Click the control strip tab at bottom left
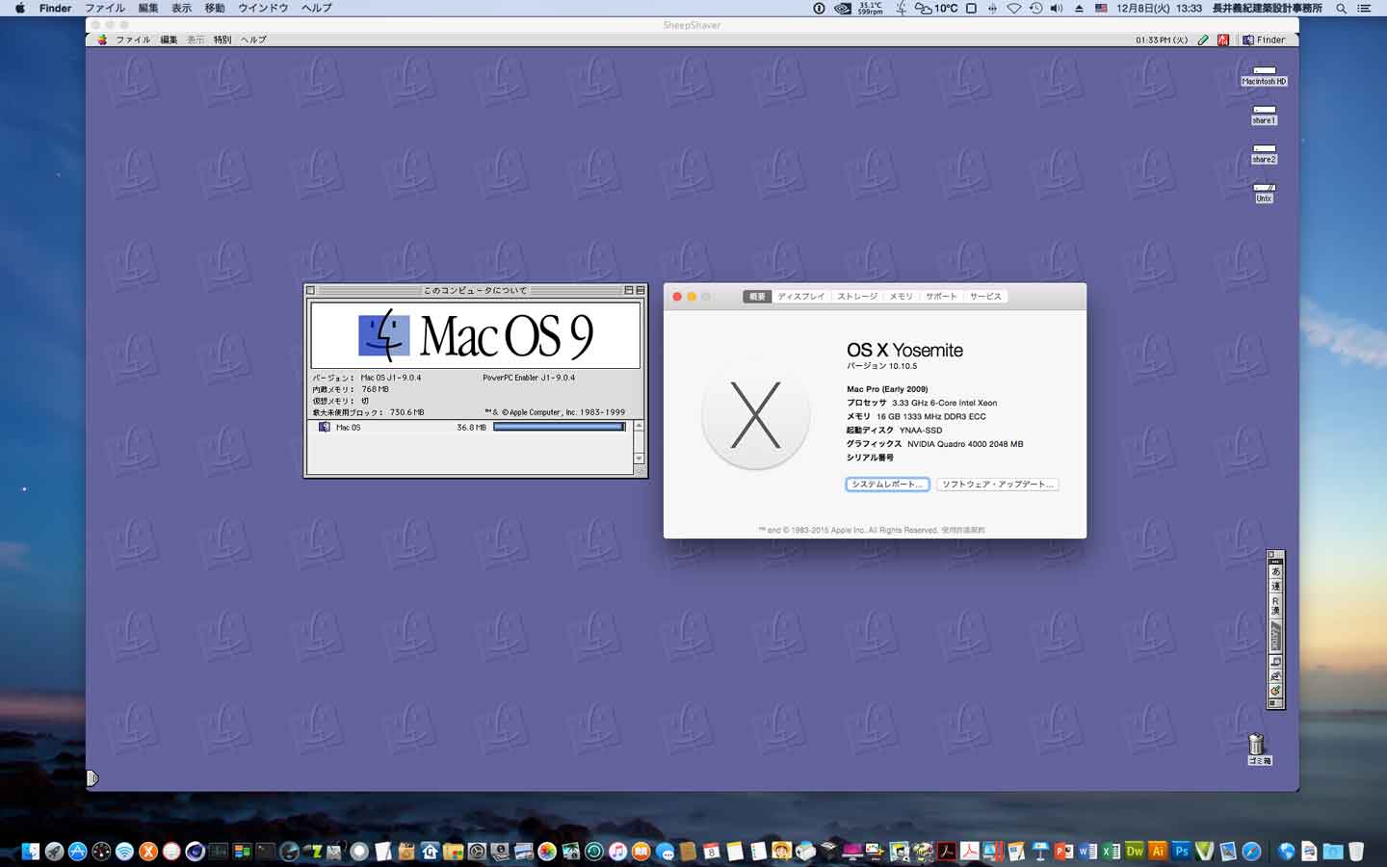The height and width of the screenshot is (867, 1387). point(92,777)
